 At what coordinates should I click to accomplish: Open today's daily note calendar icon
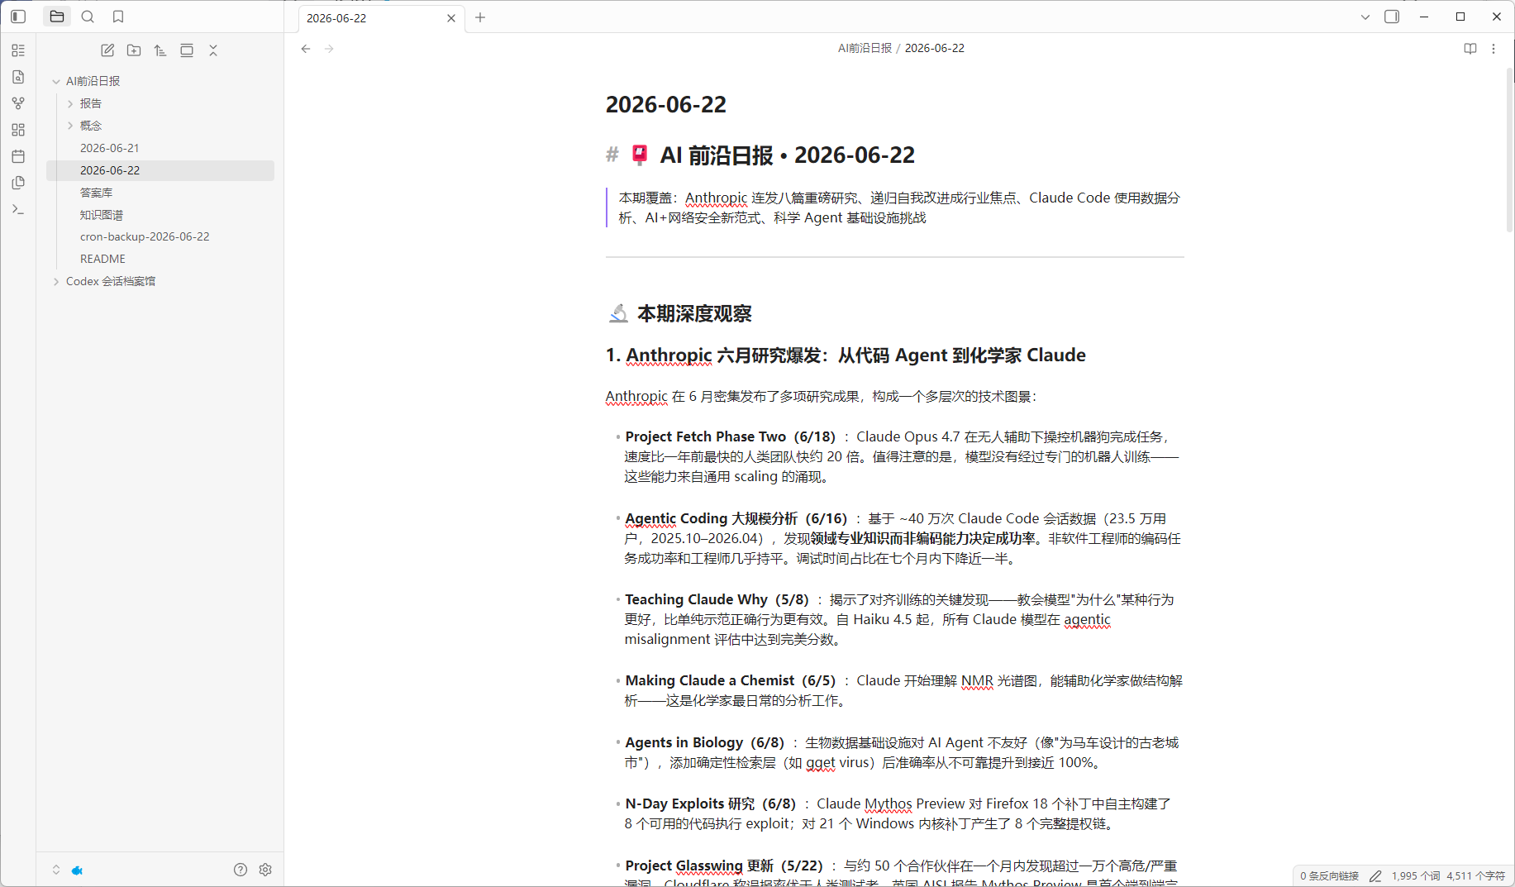pos(18,156)
